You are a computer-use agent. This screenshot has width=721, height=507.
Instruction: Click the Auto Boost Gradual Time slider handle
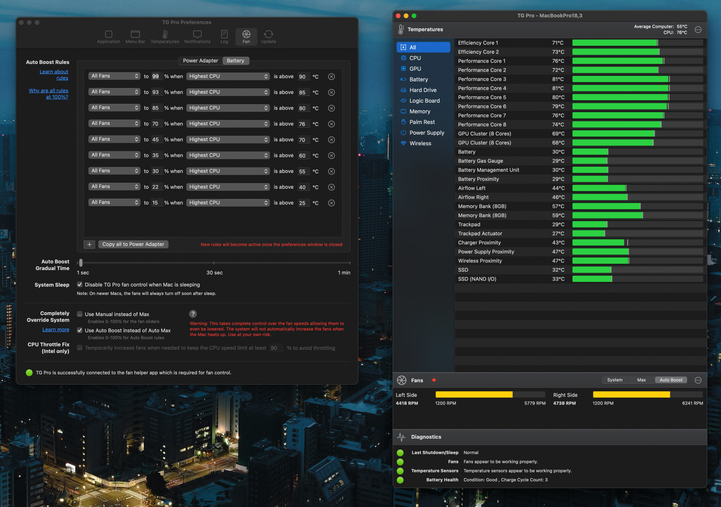click(x=81, y=263)
